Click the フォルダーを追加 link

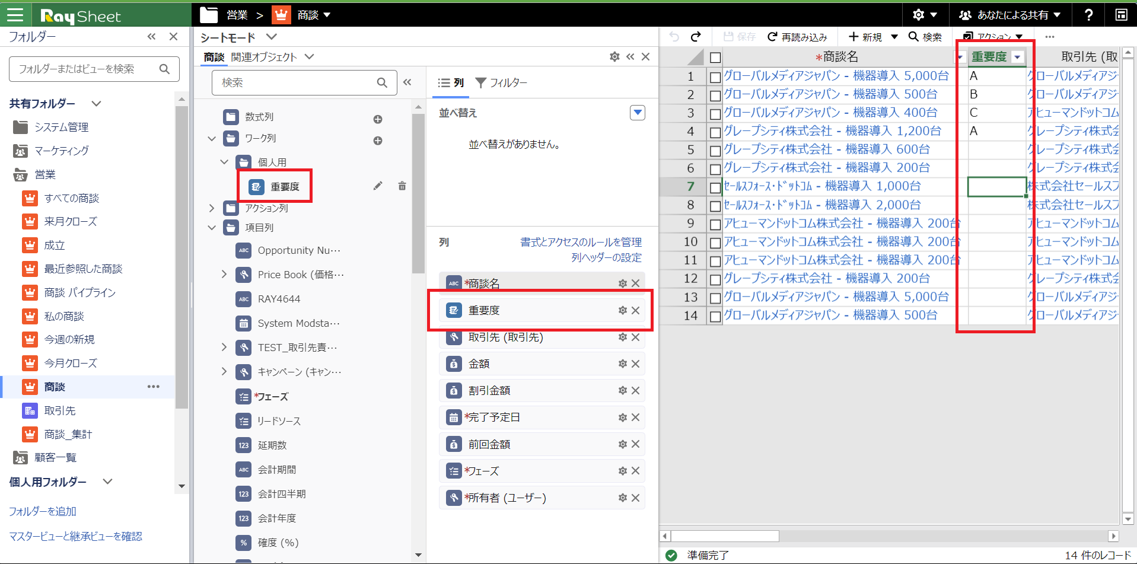click(43, 511)
